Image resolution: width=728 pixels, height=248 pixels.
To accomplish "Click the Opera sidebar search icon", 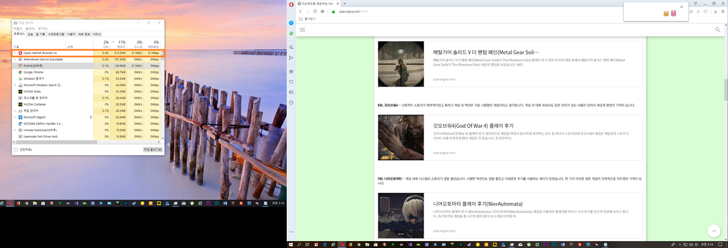I will 291,47.
